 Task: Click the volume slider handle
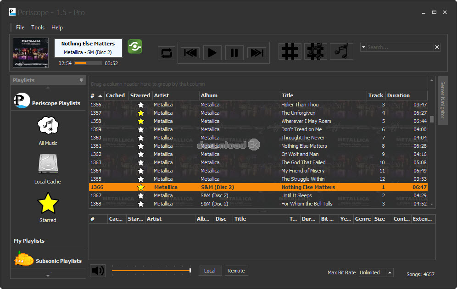click(x=190, y=270)
